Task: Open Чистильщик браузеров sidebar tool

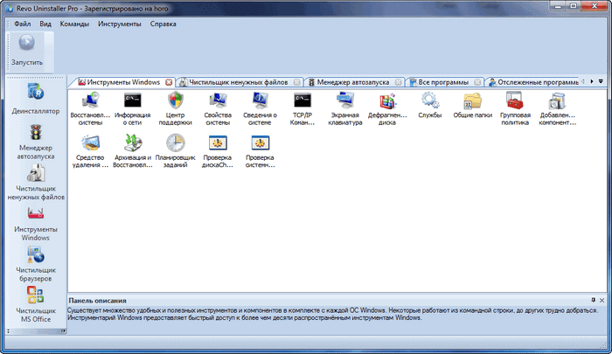Action: pos(36,264)
